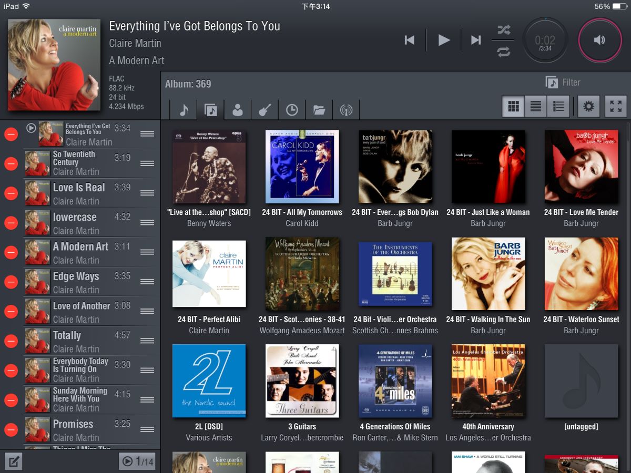The image size is (631, 473).
Task: Remove 'Love of Another' from the playlist
Action: click(x=11, y=312)
